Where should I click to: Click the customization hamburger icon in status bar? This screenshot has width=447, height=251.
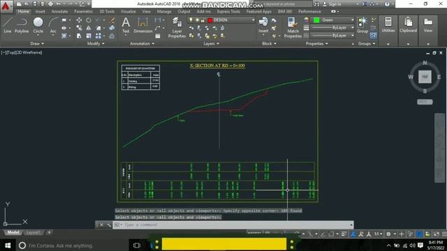pyautogui.click(x=444, y=234)
